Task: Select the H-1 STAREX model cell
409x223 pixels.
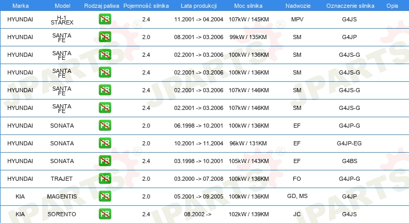Action: point(62,20)
